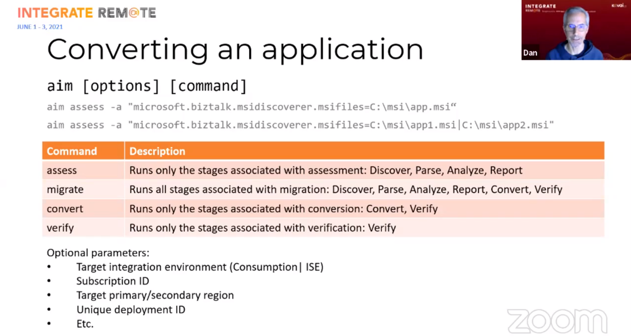This screenshot has width=631, height=336.
Task: Click the Integrate logo inside speaker video
Action: [x=541, y=7]
